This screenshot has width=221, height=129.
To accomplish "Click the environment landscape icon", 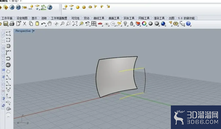I will pos(43,7).
